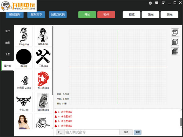Click the image library vertical scrollbar
The width and height of the screenshot is (183, 137).
point(53,61)
